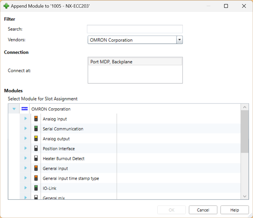253x218 pixels.
Task: Expand the General input category
Action: pos(26,168)
